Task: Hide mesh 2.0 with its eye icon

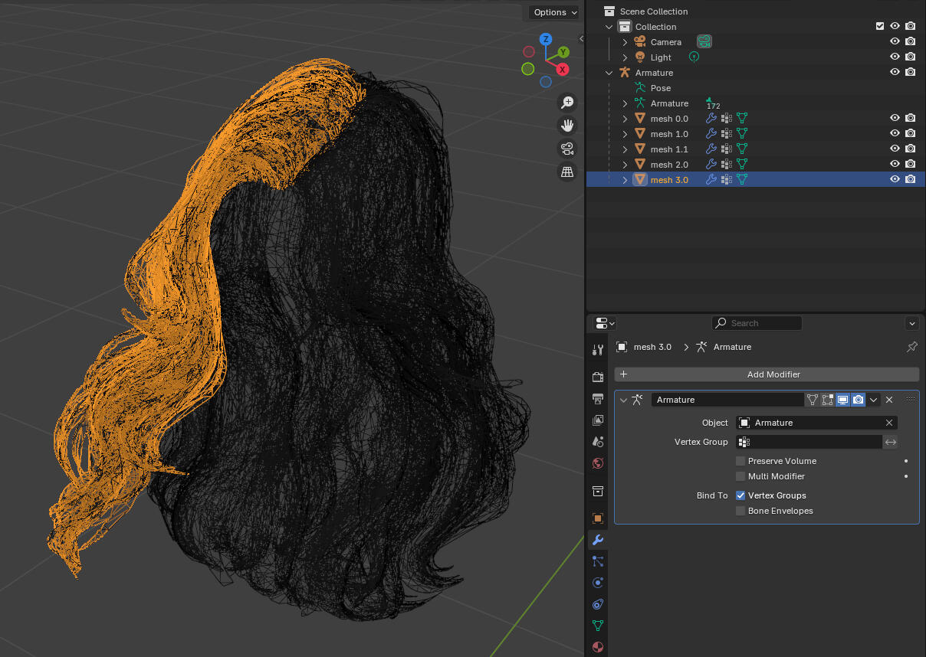Action: tap(895, 164)
